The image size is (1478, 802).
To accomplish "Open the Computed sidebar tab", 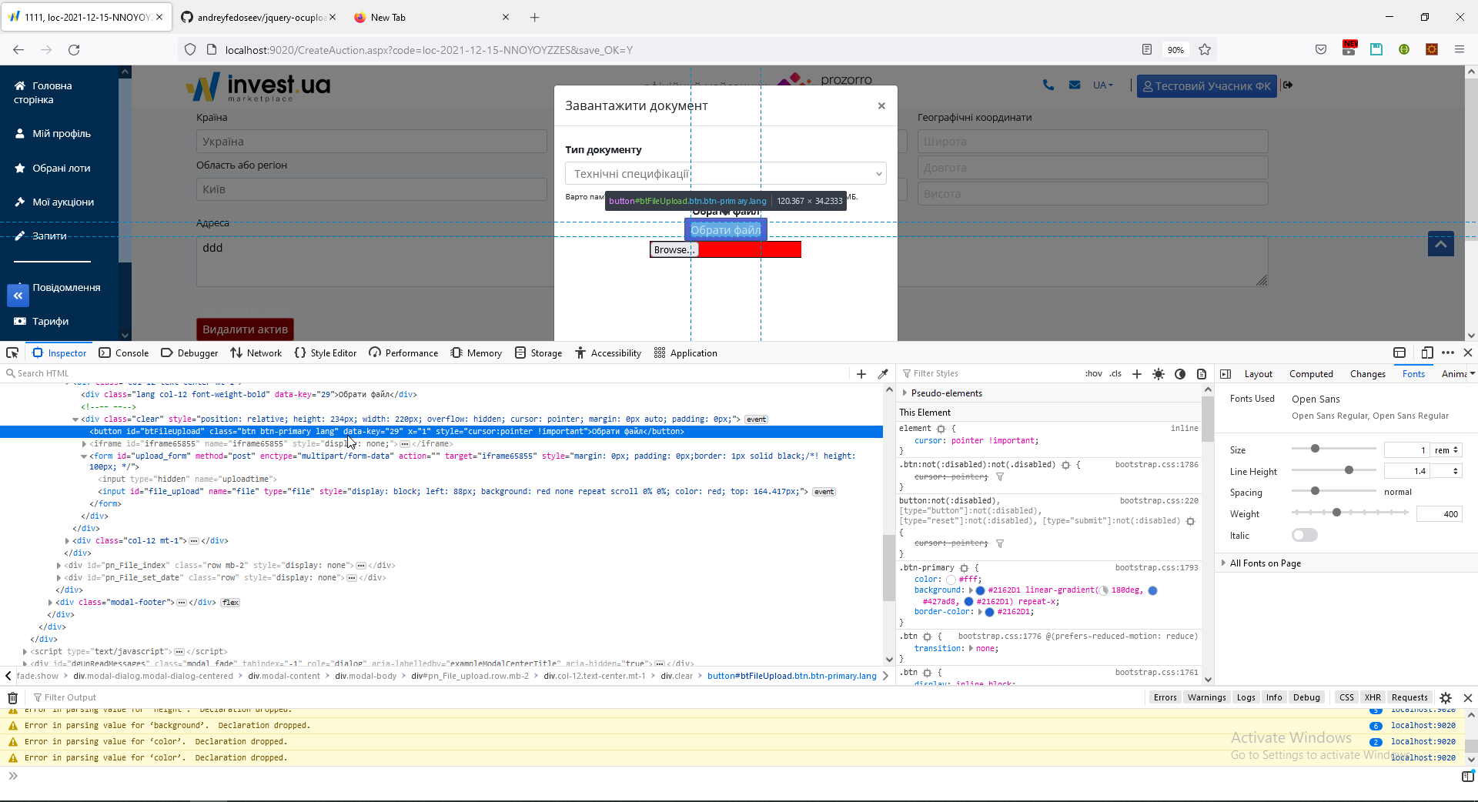I will click(x=1311, y=374).
